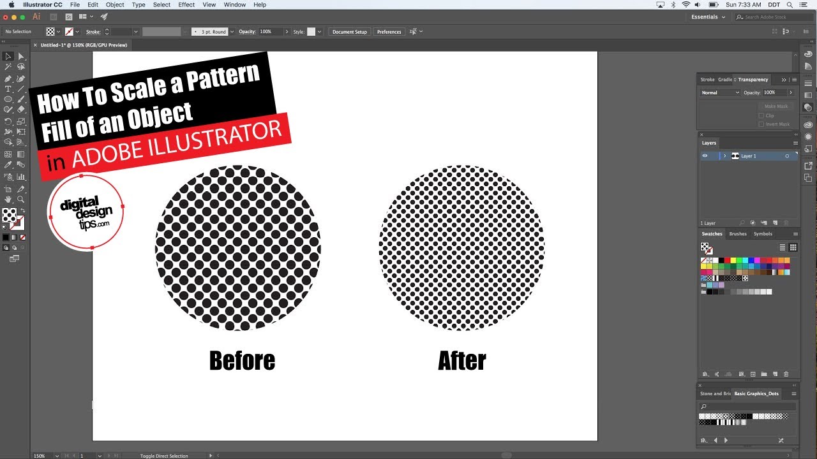
Task: Choose the Scale tool
Action: [x=20, y=121]
